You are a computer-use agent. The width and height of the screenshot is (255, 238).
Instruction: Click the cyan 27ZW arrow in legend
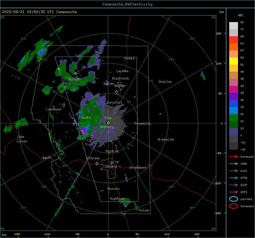233,178
